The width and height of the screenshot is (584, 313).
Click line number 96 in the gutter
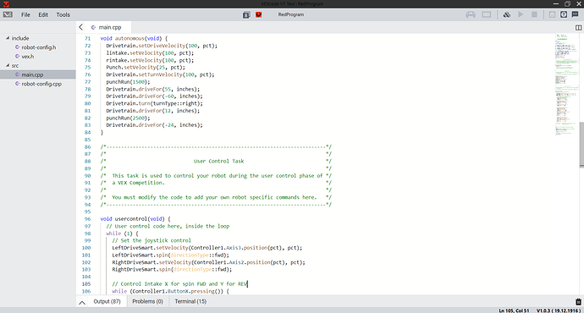(87, 219)
